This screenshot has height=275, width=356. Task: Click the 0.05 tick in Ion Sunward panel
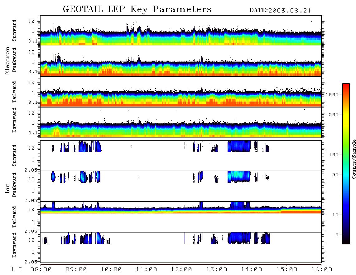click(31, 170)
